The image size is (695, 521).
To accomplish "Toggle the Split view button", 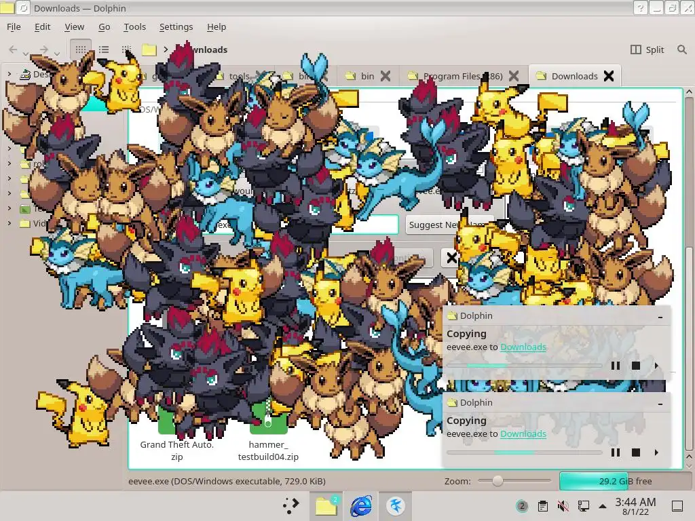I will pos(647,50).
